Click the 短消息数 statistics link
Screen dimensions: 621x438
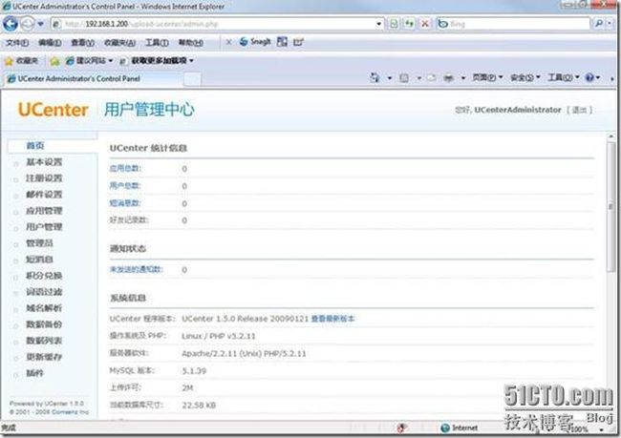125,203
